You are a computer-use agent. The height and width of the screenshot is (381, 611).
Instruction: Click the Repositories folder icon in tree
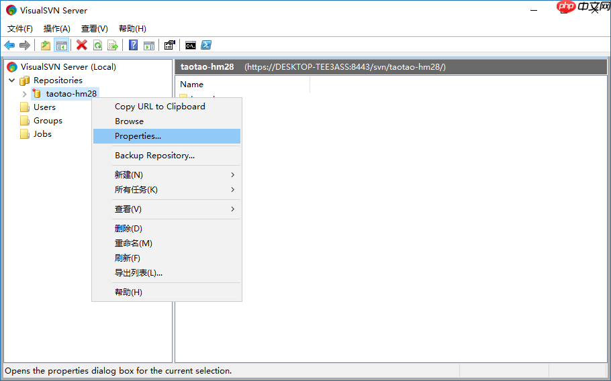[25, 80]
